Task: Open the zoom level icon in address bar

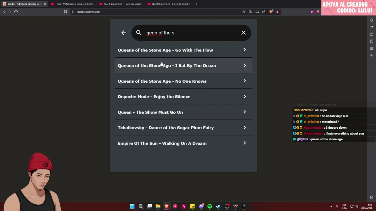Action: (x=250, y=12)
